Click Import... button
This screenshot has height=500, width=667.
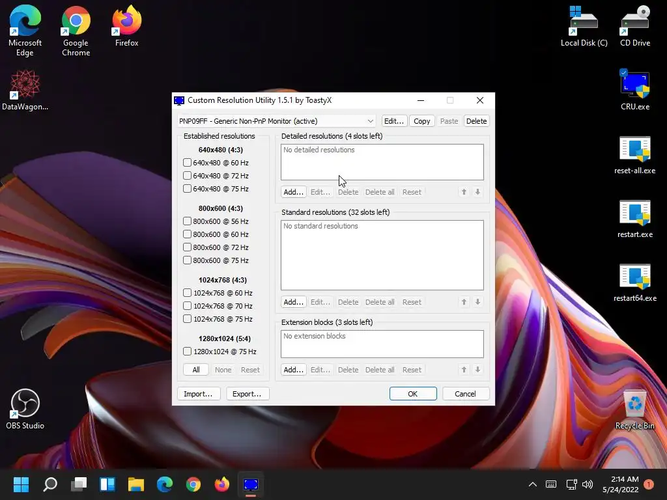(198, 394)
